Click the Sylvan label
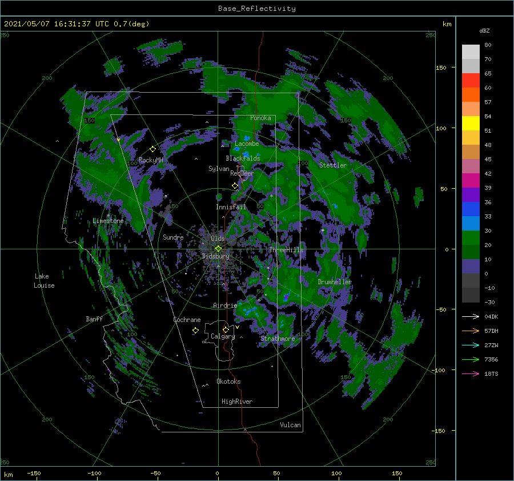Viewport: 514px width, 481px height. (x=219, y=169)
